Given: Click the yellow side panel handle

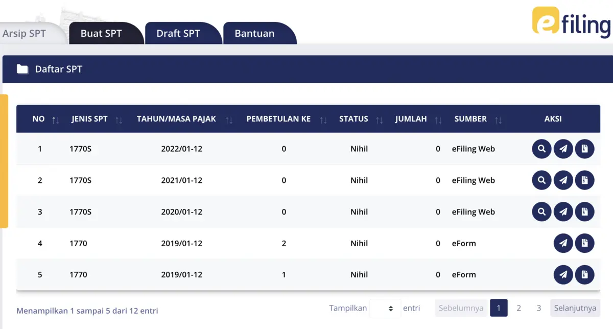Looking at the screenshot, I should [4, 161].
